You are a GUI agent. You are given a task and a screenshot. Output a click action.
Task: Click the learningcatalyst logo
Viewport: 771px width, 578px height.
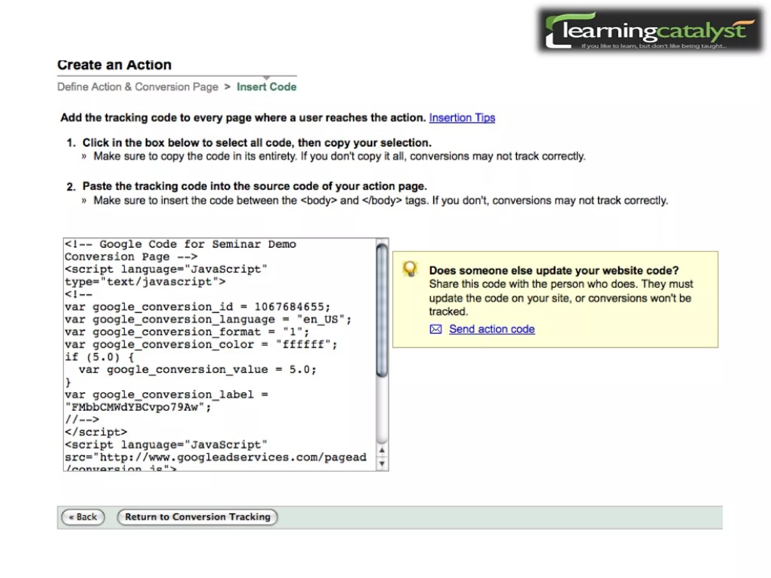pos(650,31)
